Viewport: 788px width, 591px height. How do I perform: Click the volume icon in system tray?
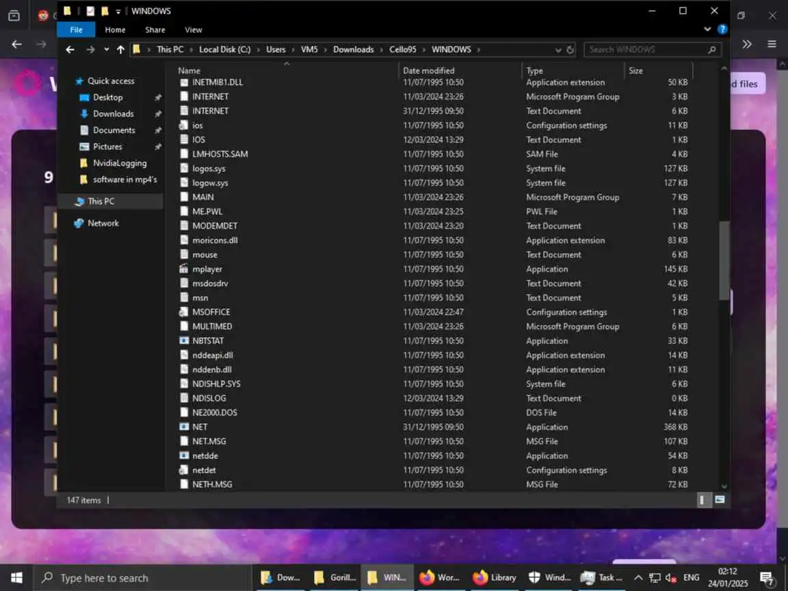click(671, 578)
